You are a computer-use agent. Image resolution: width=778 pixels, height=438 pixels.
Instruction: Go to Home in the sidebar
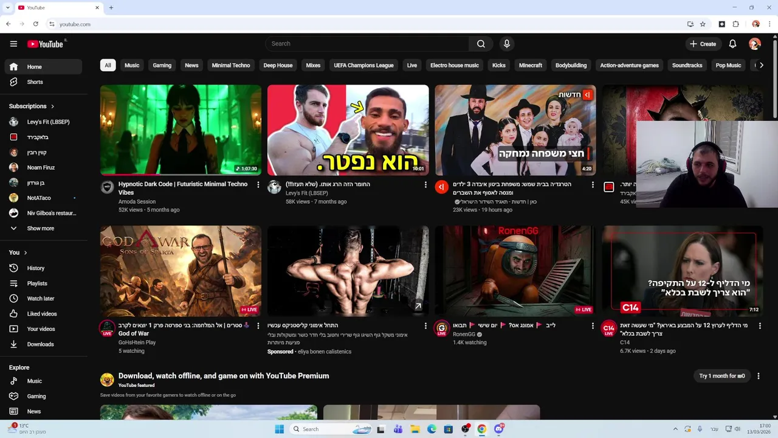click(x=42, y=67)
